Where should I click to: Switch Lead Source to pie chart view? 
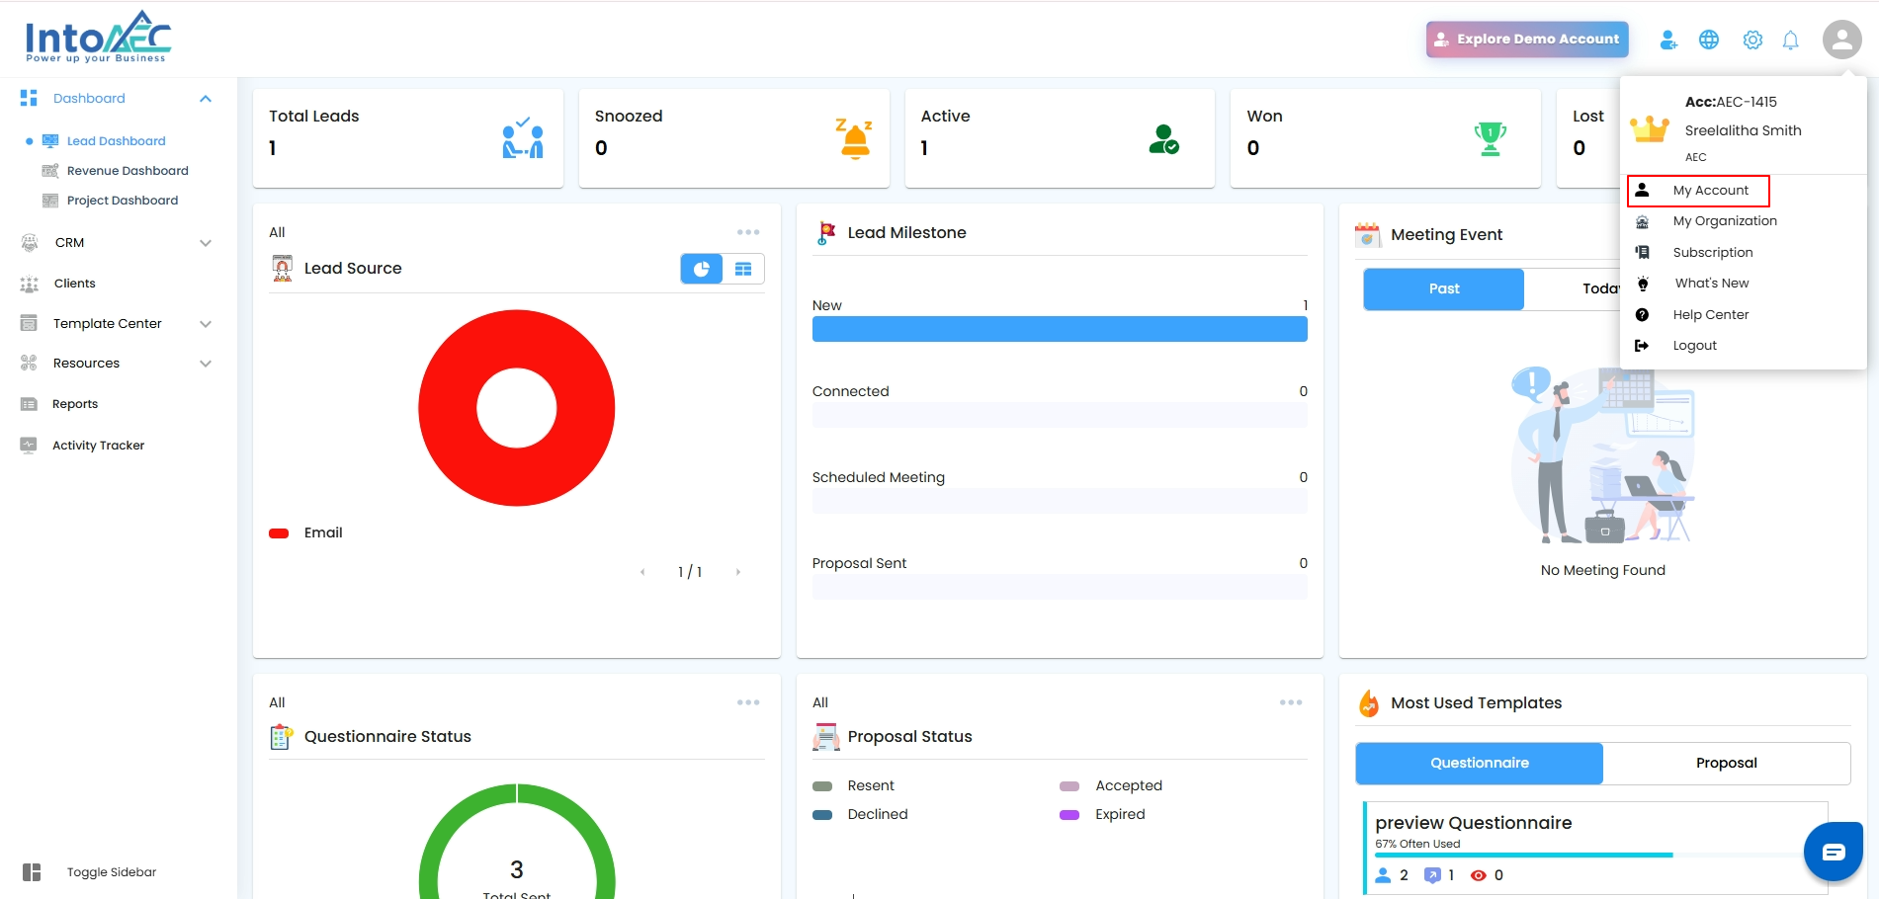coord(702,269)
